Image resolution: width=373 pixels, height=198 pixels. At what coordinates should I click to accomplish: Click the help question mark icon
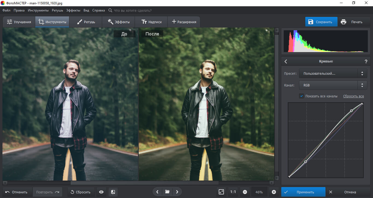366,62
